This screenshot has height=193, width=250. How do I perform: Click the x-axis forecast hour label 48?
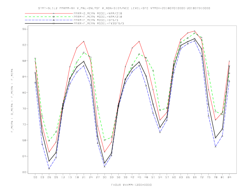(146, 177)
